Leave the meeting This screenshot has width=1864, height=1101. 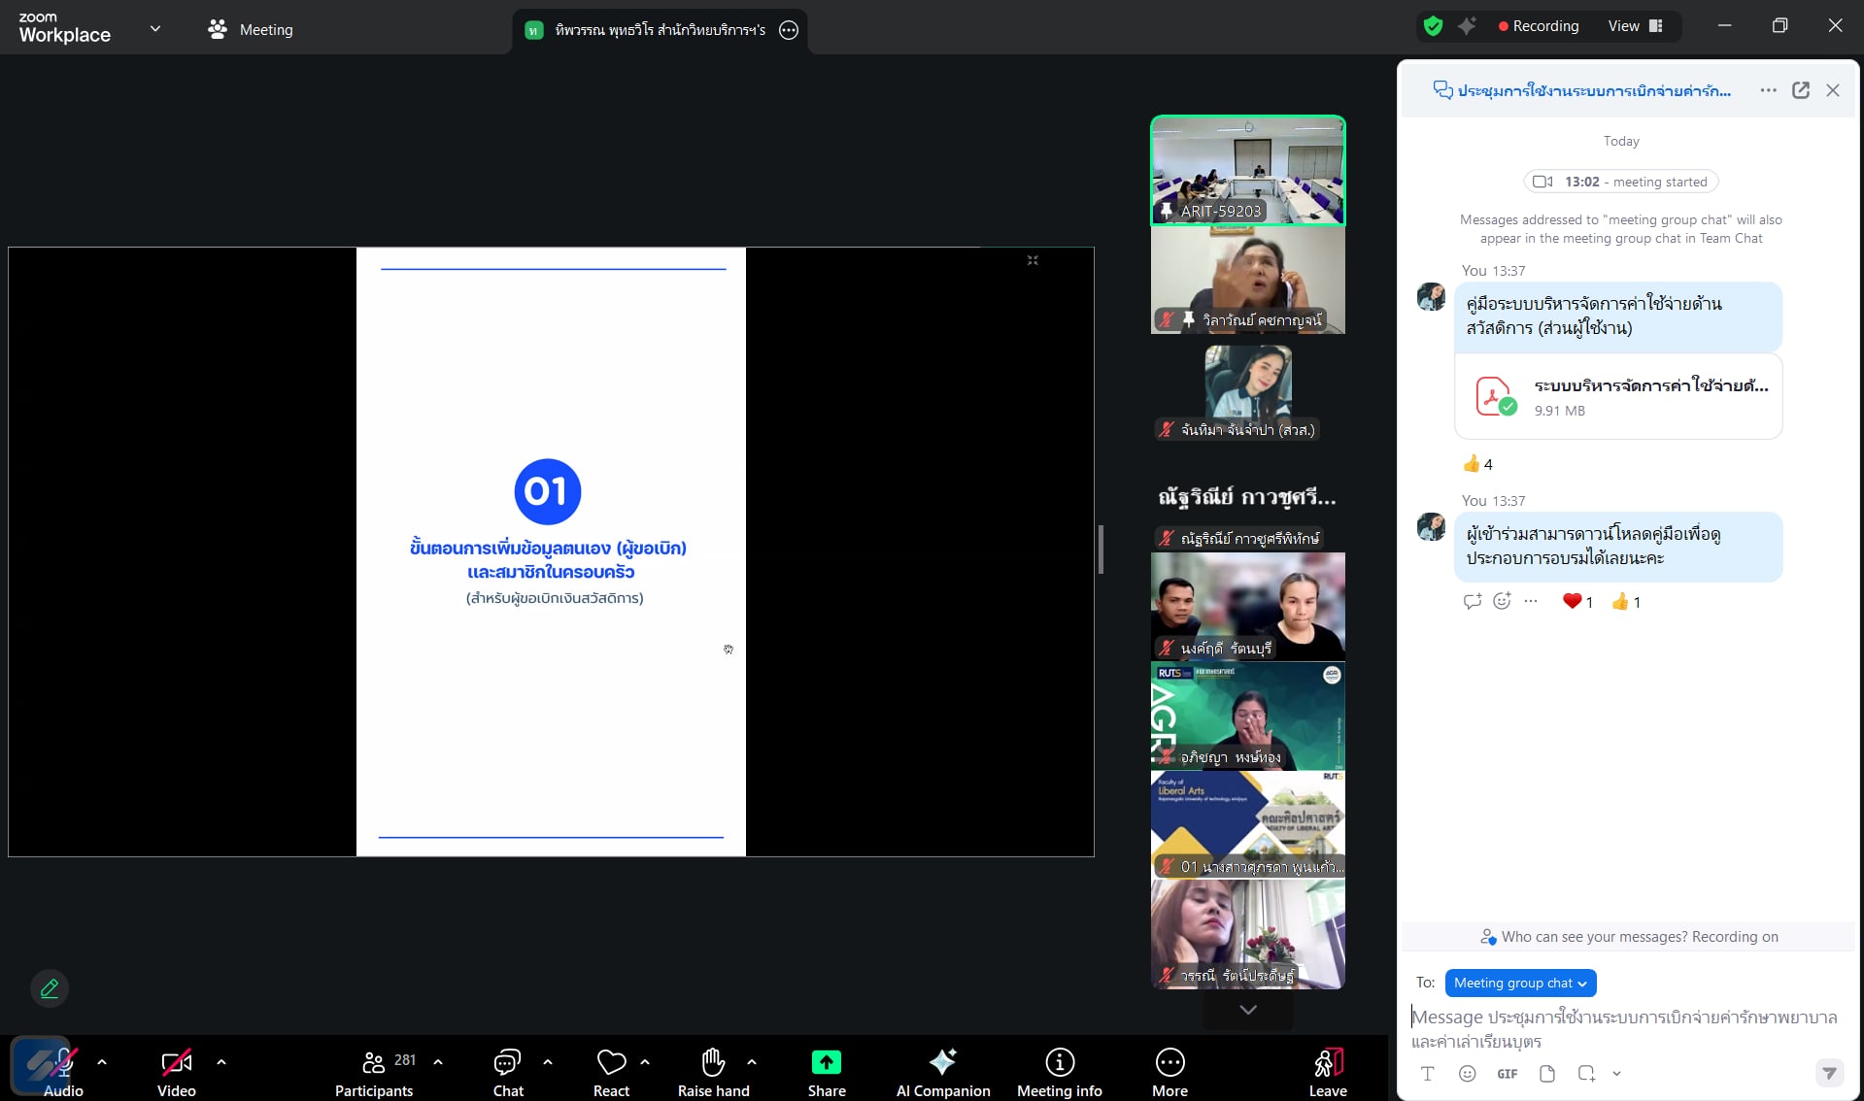point(1327,1071)
